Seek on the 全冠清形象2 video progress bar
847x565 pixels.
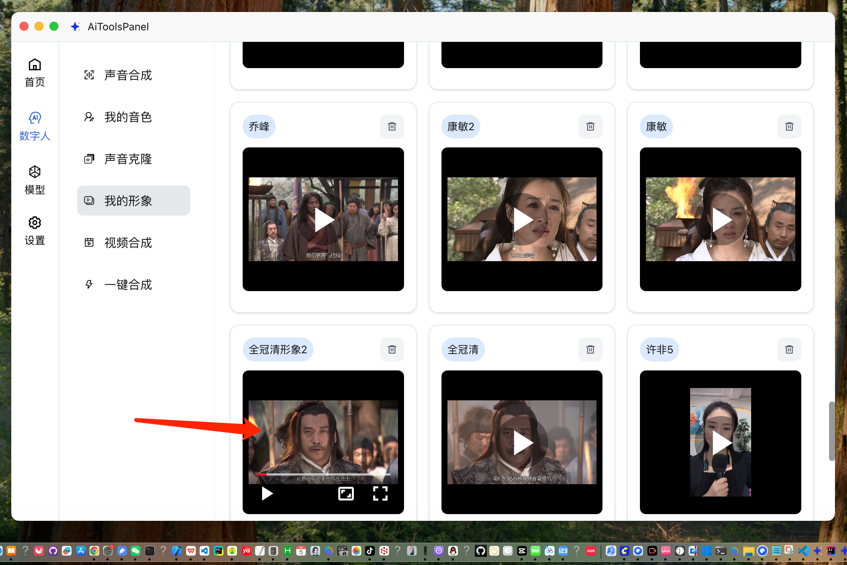click(323, 474)
